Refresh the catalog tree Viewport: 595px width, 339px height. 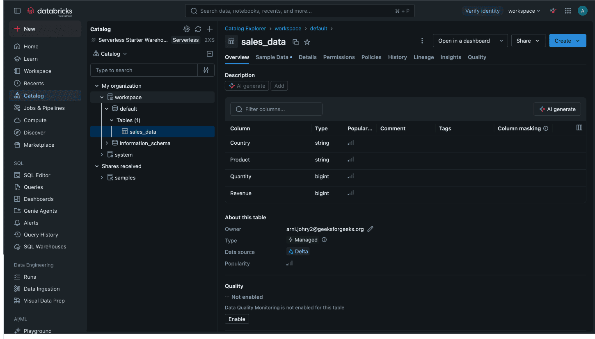pos(198,29)
